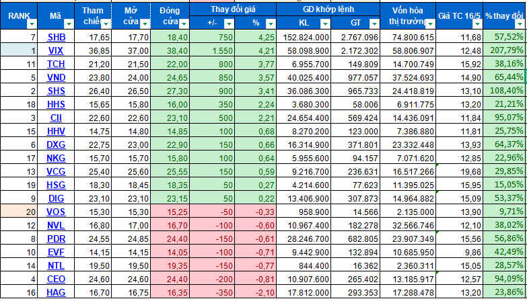Open the RANK column filter dropdown
The height and width of the screenshot is (301, 527).
point(32,24)
